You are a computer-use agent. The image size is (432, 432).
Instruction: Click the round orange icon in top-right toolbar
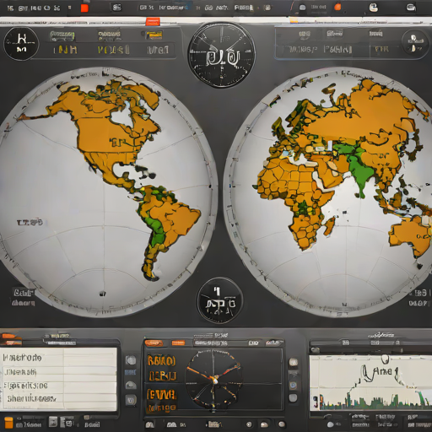[x=337, y=7]
